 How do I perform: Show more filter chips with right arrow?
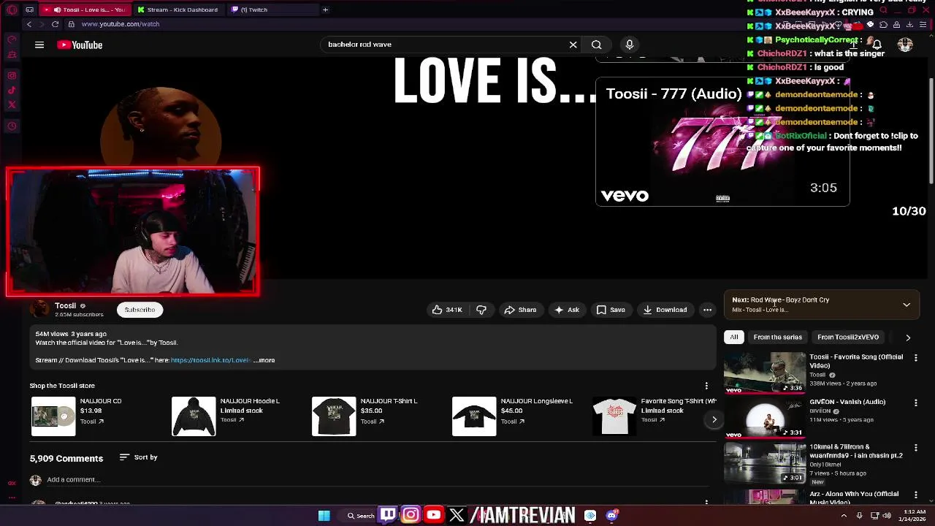908,338
